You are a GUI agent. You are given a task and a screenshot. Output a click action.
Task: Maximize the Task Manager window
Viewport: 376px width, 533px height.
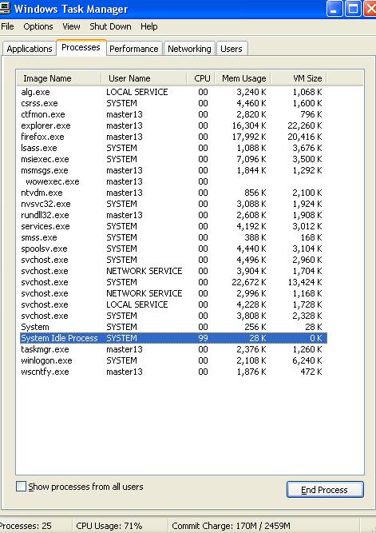pyautogui.click(x=353, y=9)
